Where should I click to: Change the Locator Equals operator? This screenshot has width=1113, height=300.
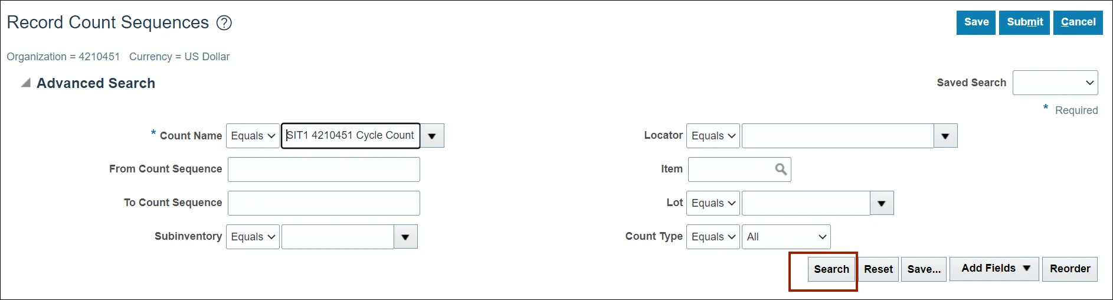(713, 136)
